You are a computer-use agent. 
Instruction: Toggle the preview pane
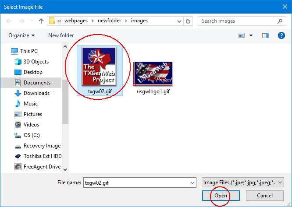tap(266, 35)
